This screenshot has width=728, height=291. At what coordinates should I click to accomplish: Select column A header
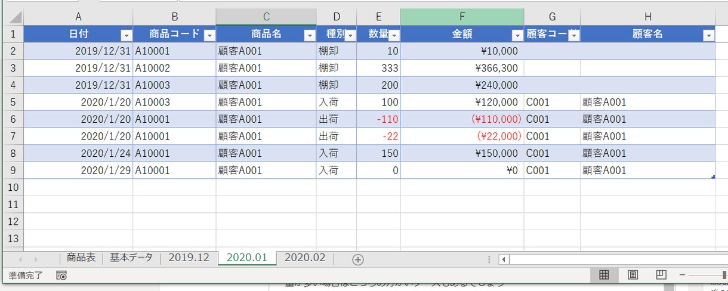click(x=79, y=17)
